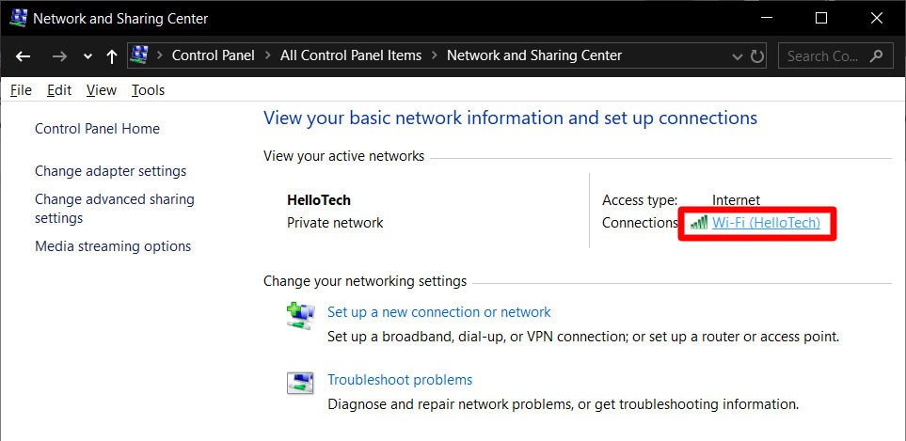The image size is (906, 441).
Task: Click the search magnifier icon
Action: [877, 55]
